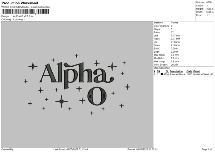
Task: Click the black thread color swatch
Action: (162, 75)
